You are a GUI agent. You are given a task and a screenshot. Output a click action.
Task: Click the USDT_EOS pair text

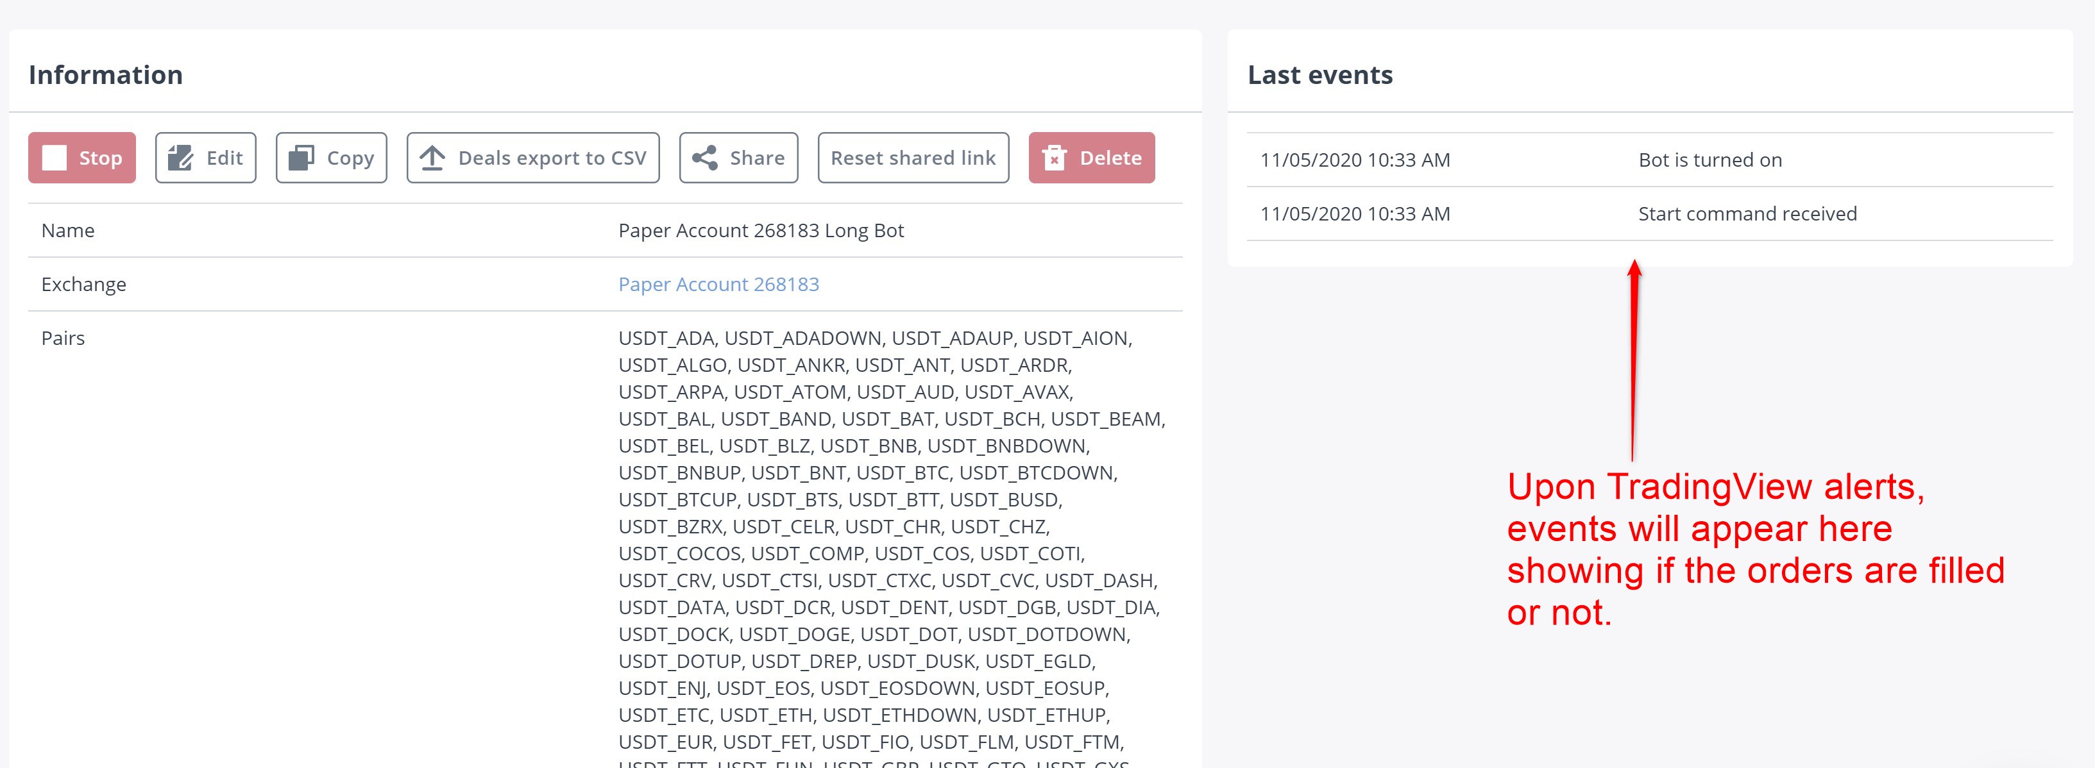click(761, 689)
